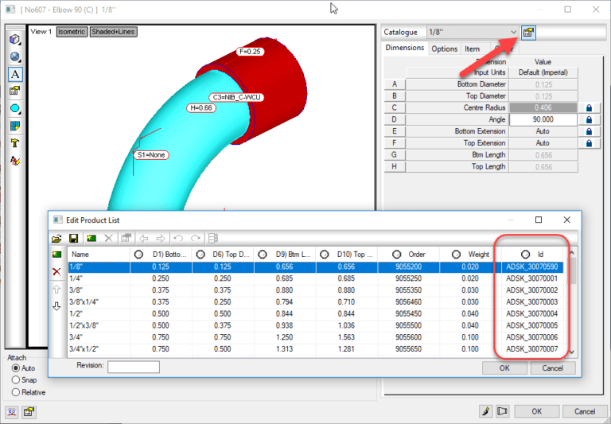Switch to the Item tab
The height and width of the screenshot is (424, 611).
[x=472, y=49]
